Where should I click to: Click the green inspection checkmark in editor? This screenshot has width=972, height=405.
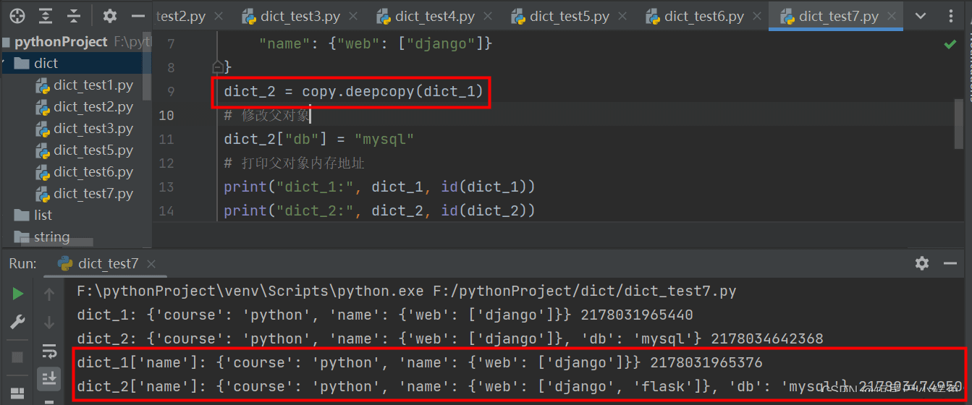coord(950,45)
